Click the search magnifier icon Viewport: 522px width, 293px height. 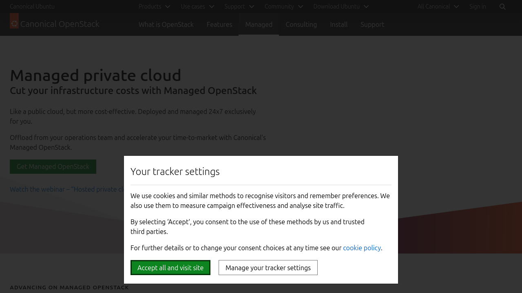(502, 7)
